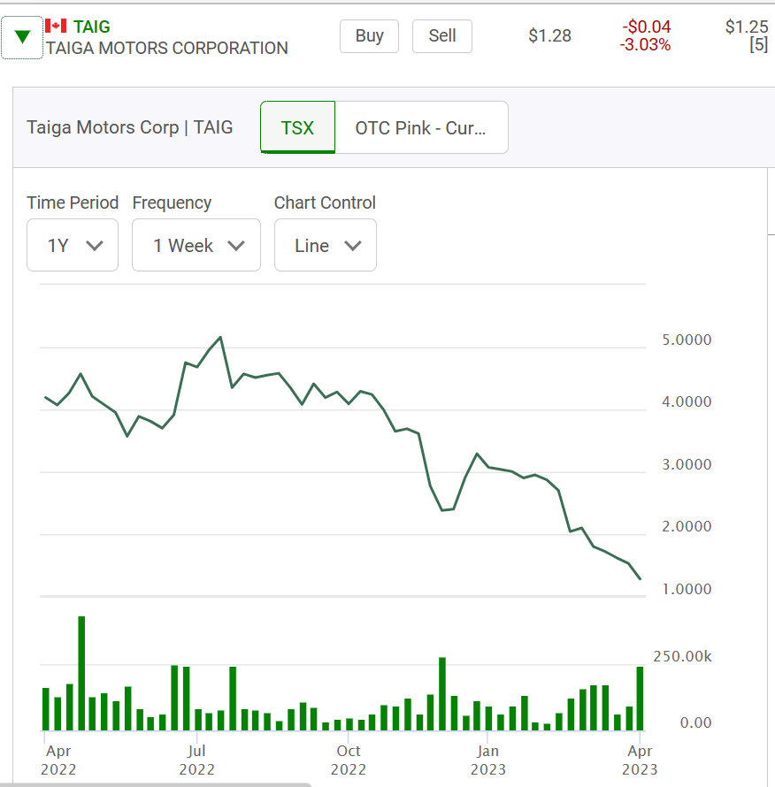This screenshot has height=787, width=775.
Task: Click the $1.28 last price value
Action: tap(549, 36)
